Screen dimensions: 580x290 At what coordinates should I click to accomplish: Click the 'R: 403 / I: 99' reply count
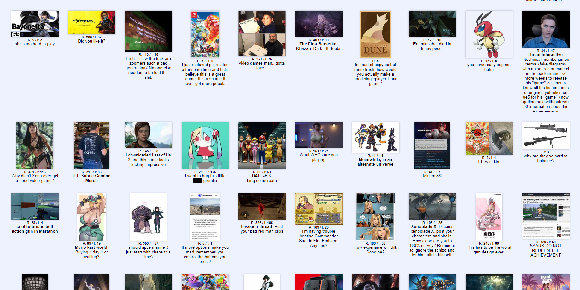point(319,40)
